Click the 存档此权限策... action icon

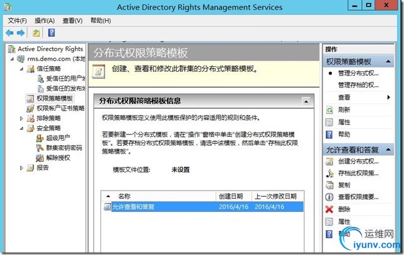[329, 173]
